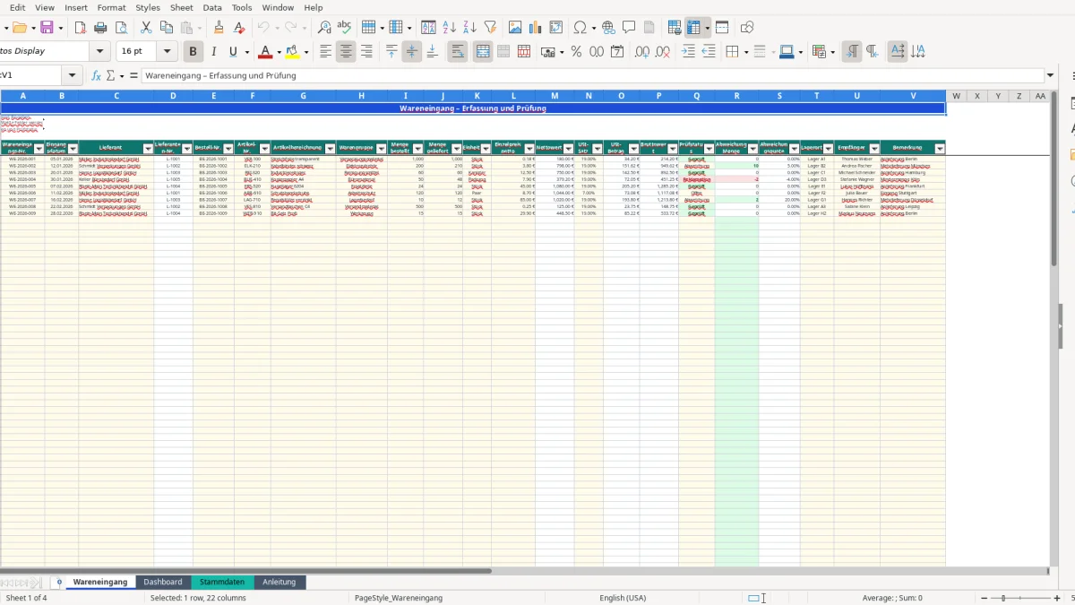Open the Sort dialog icon
Screen dimensions: 1075x605
[429, 28]
